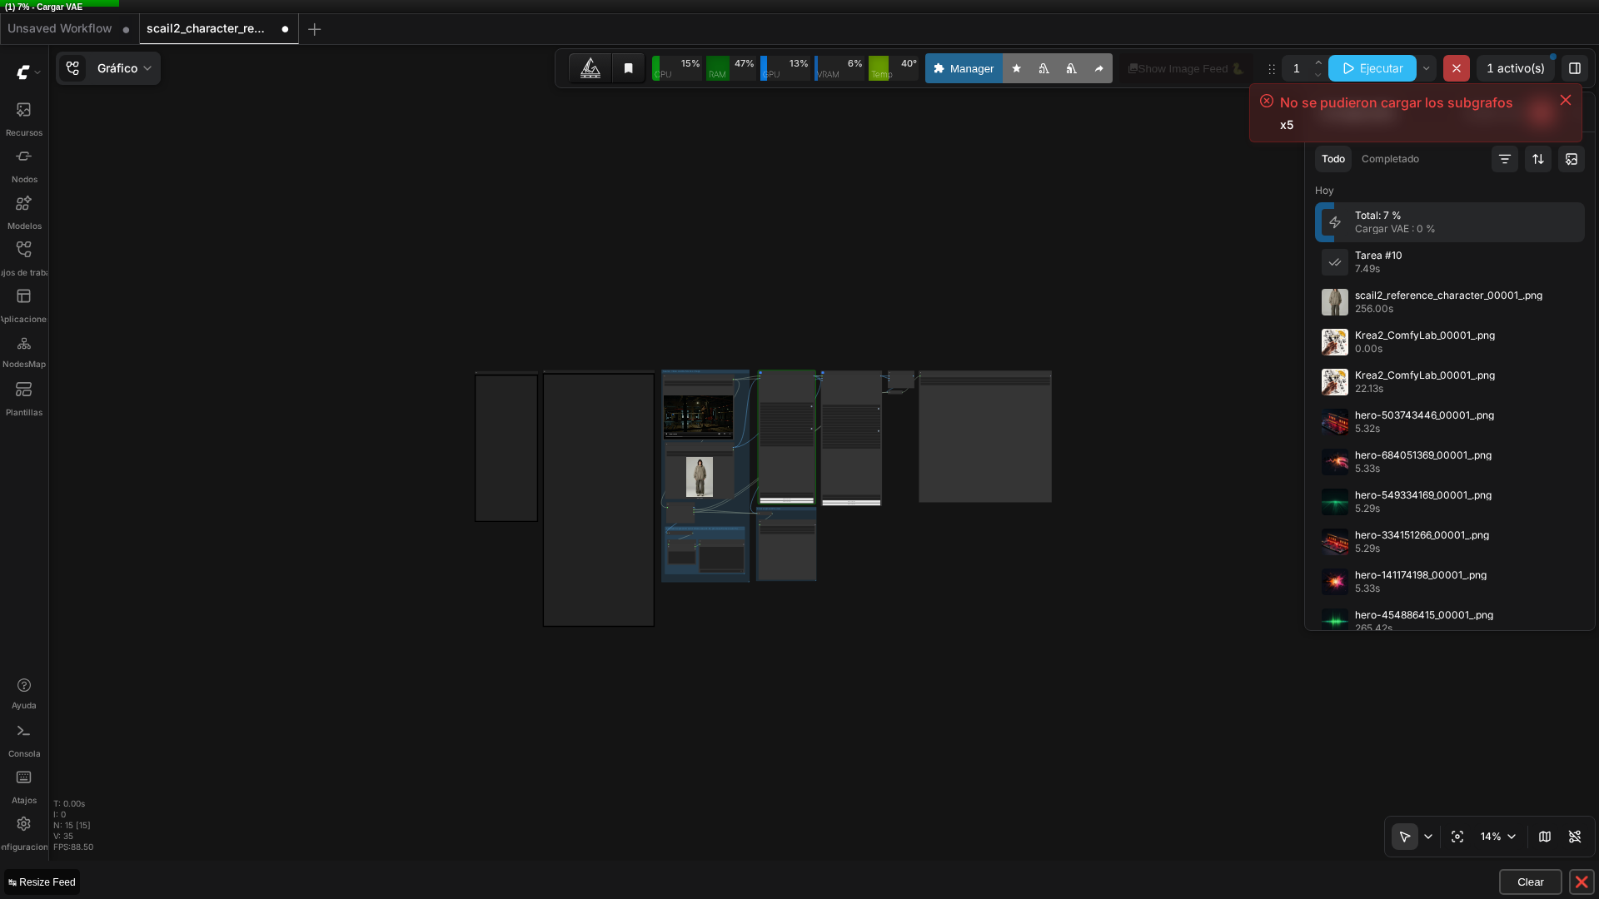
Task: Increase the batch count stepper
Action: [1318, 62]
